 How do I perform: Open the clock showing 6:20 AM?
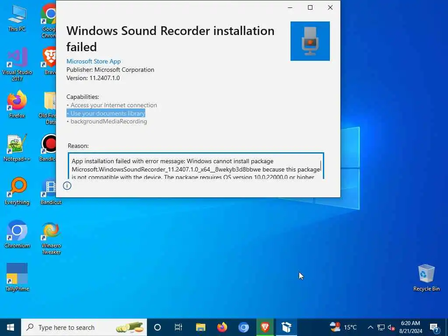pos(410,327)
